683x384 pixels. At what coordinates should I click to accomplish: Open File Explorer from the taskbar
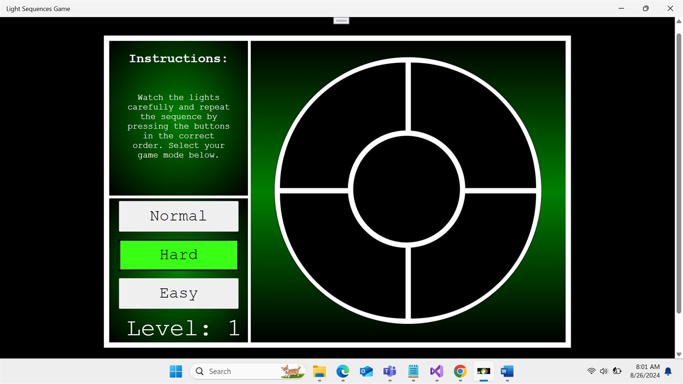(319, 371)
